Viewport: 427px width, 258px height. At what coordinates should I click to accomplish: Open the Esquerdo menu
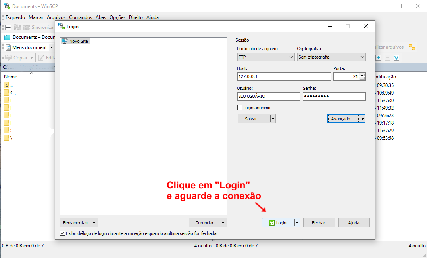coord(15,17)
